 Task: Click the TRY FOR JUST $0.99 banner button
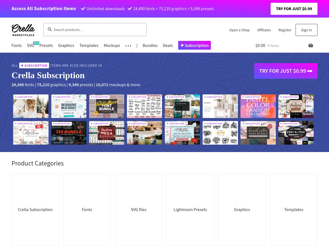pos(294,9)
